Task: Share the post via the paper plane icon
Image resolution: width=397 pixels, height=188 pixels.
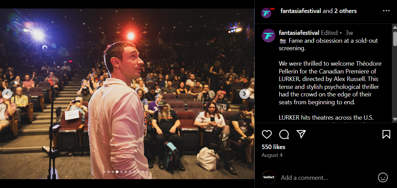Action: tap(301, 134)
